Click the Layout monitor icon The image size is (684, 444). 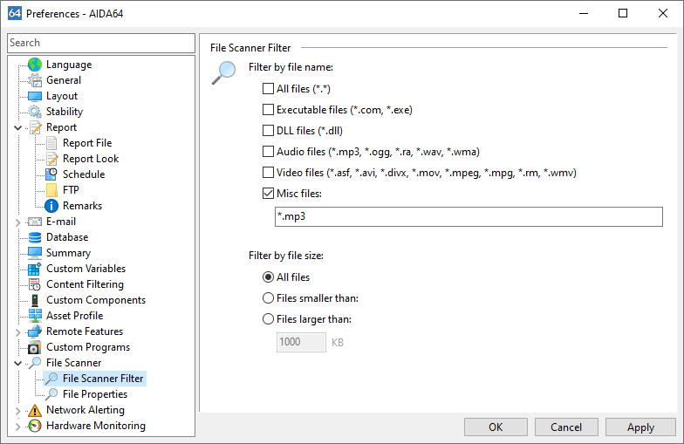click(35, 96)
